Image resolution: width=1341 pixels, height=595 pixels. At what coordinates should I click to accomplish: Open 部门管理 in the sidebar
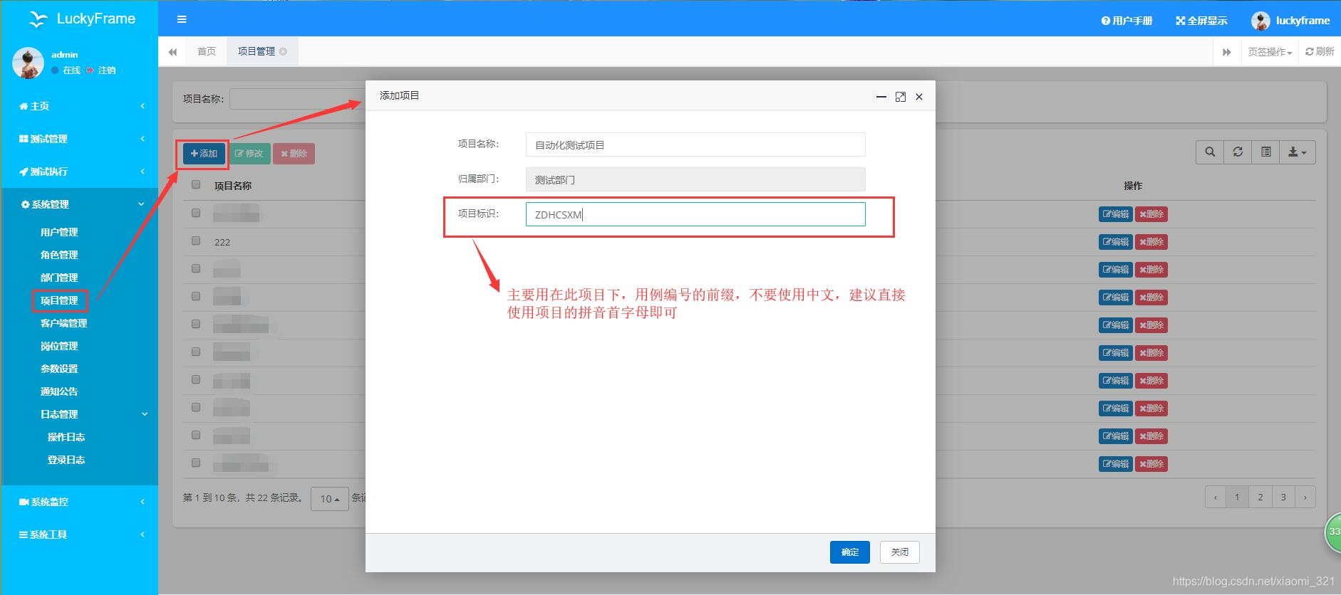point(59,278)
